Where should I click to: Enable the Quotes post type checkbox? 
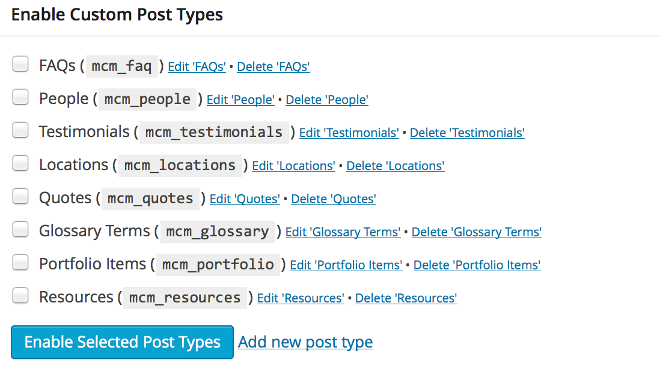coord(20,195)
